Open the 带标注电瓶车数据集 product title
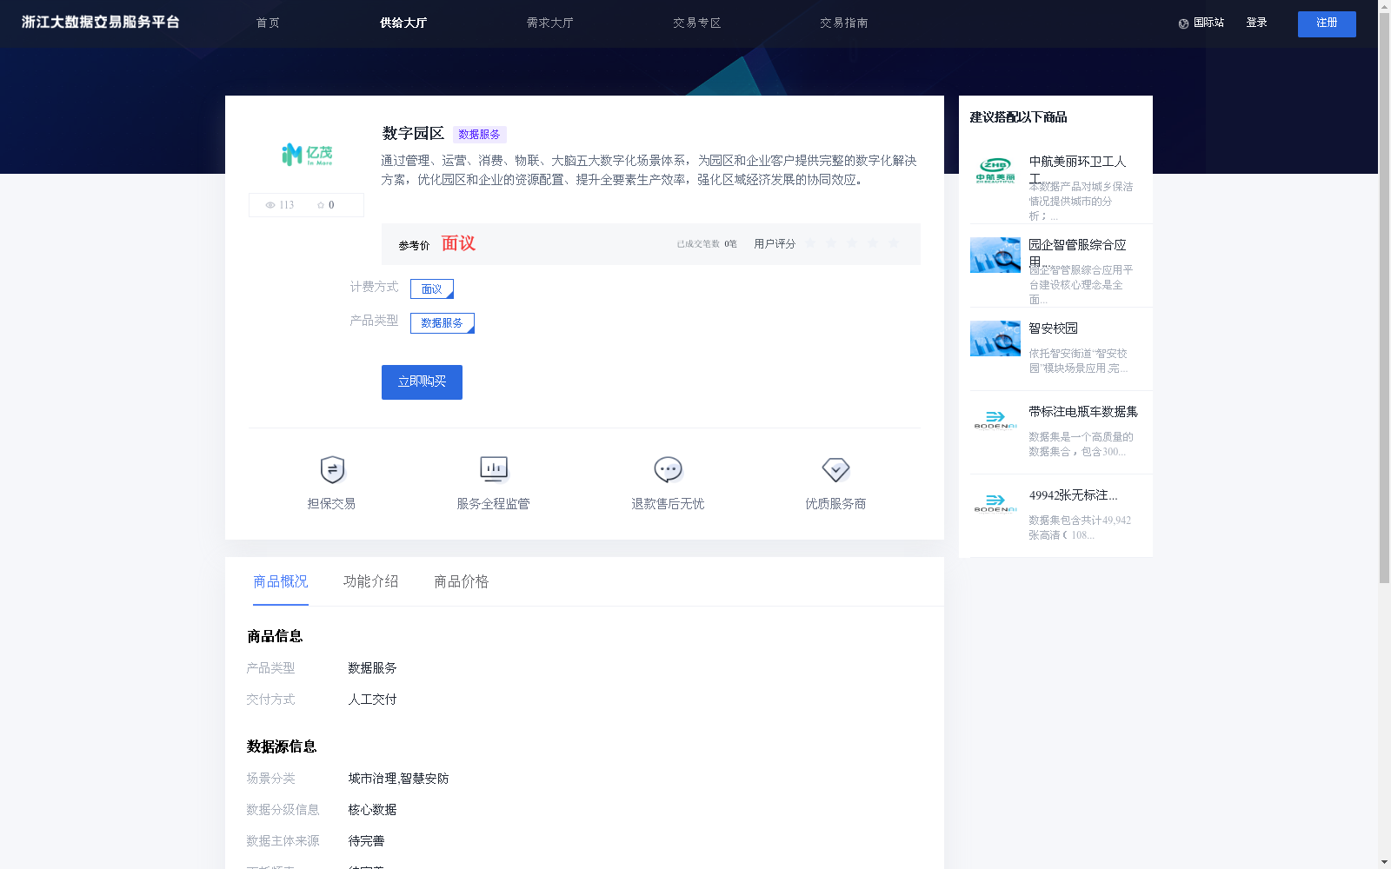This screenshot has width=1391, height=869. 1083,412
